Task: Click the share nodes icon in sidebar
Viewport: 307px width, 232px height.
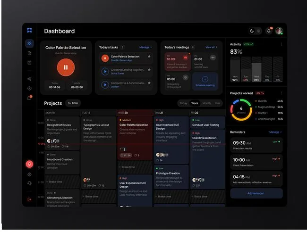Action: tap(29, 79)
